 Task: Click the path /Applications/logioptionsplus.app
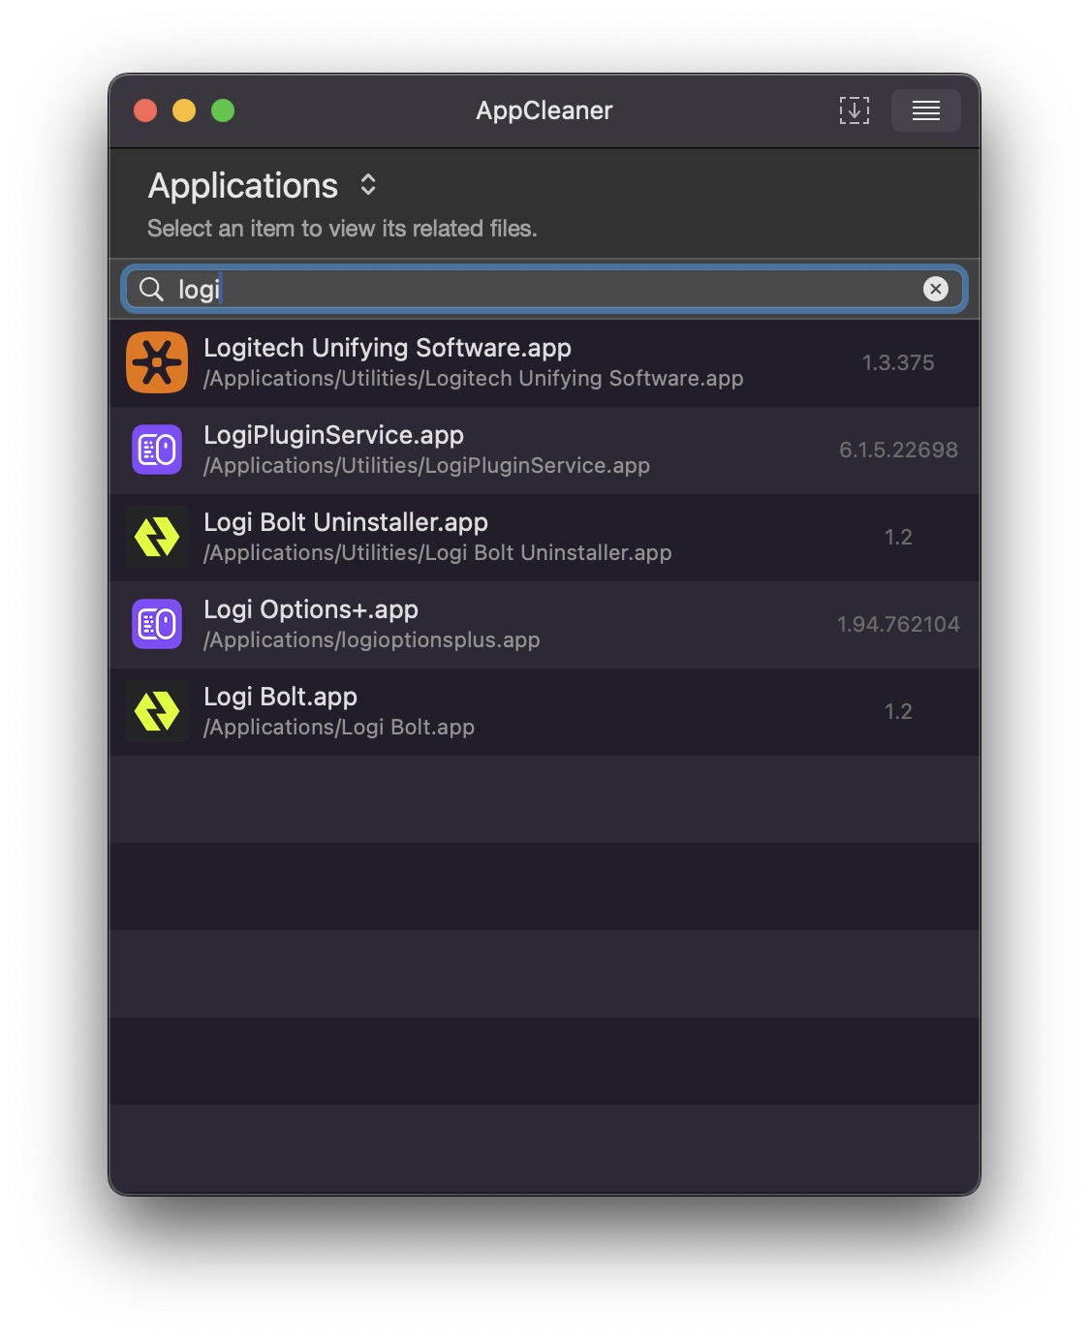(x=372, y=640)
